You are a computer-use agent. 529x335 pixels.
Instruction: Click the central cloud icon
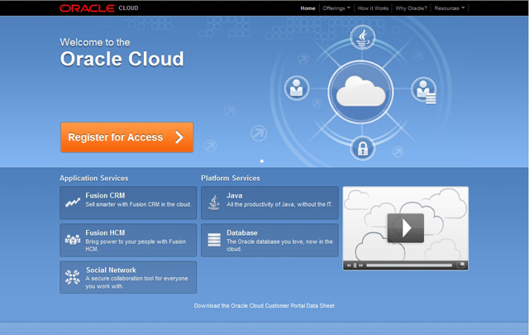tap(360, 92)
